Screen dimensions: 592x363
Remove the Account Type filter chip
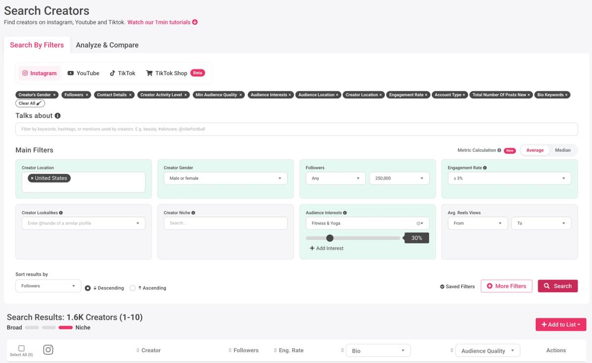[x=464, y=95]
